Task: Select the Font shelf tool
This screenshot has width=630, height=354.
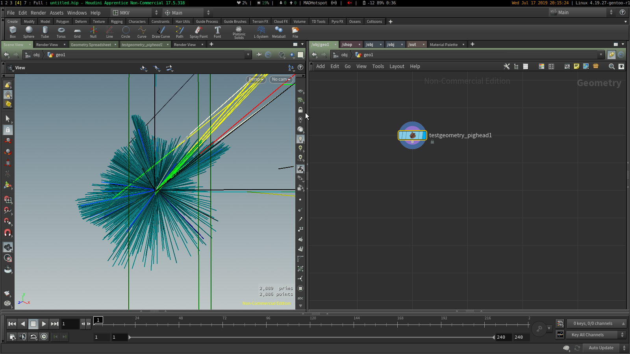Action: pos(217,32)
